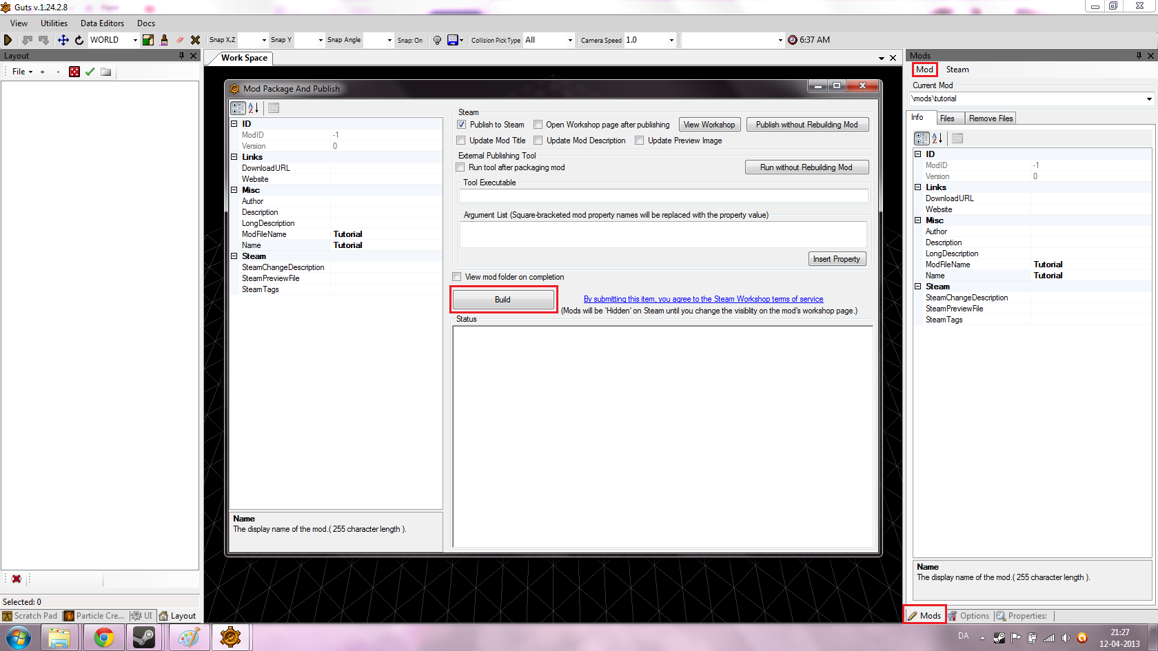
Task: Open the Options tab at bottom right
Action: [969, 616]
